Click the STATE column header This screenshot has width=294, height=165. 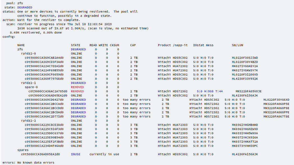coord(75,45)
